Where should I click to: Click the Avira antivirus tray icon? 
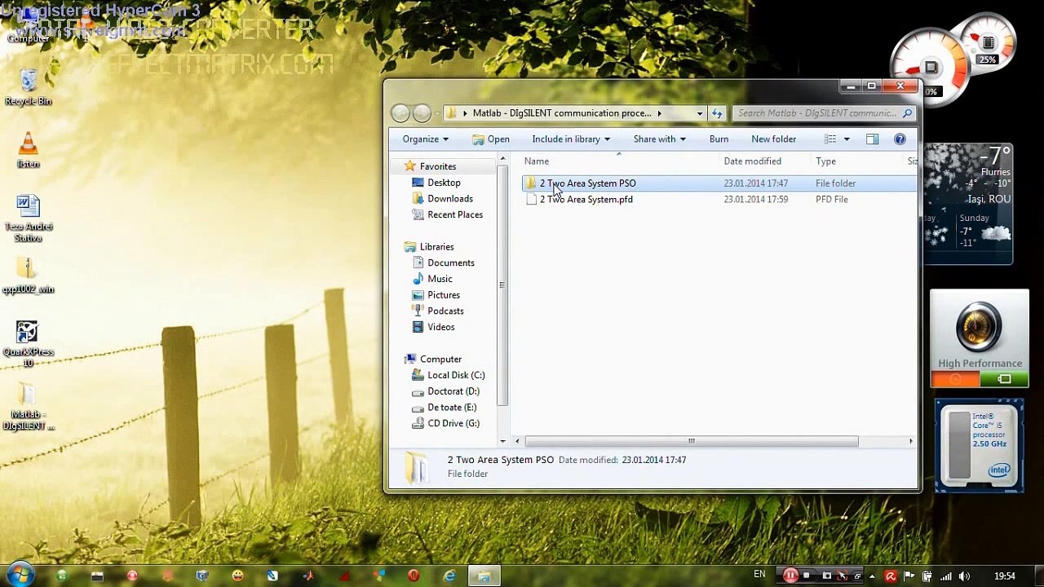tap(891, 576)
